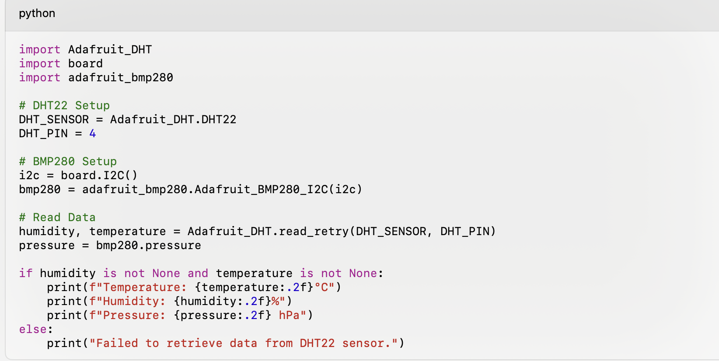This screenshot has width=719, height=361.
Task: Click adafruit_bmp280 in the third import line
Action: (x=120, y=77)
